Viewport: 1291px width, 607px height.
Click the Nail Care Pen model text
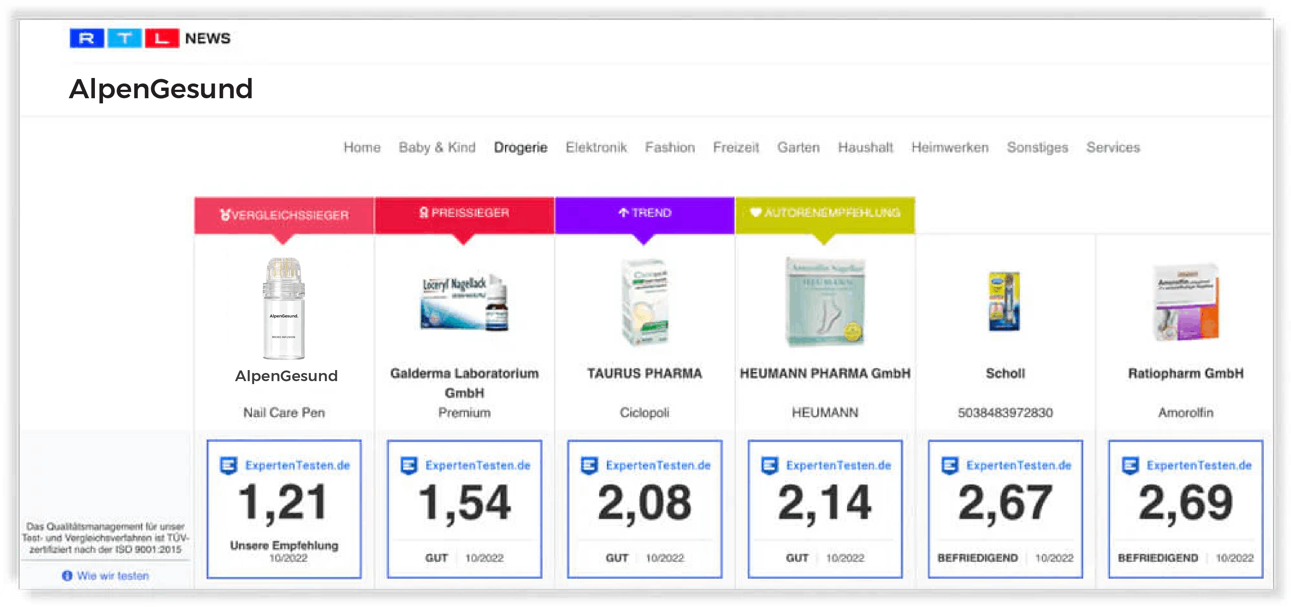coord(284,412)
